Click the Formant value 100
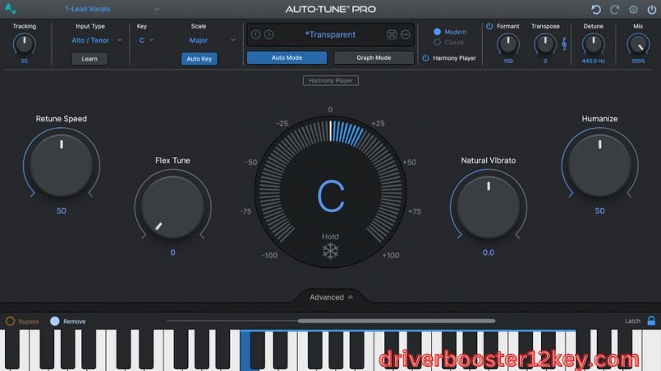 [508, 61]
